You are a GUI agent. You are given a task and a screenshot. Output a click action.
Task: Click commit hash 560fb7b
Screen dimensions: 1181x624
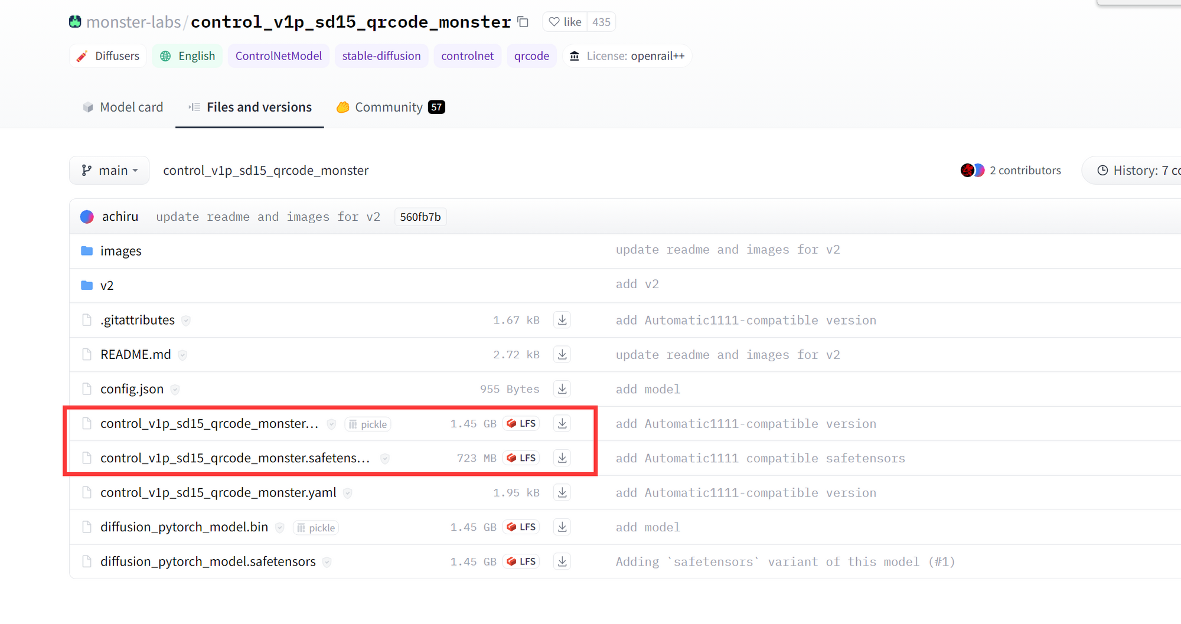point(420,217)
